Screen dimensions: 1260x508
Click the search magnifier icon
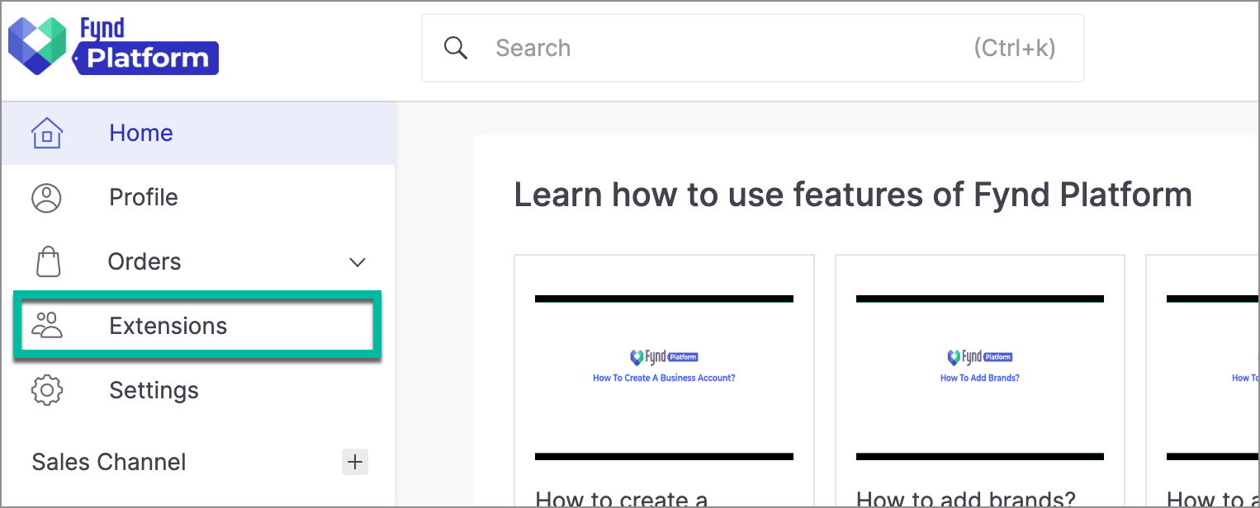click(456, 48)
